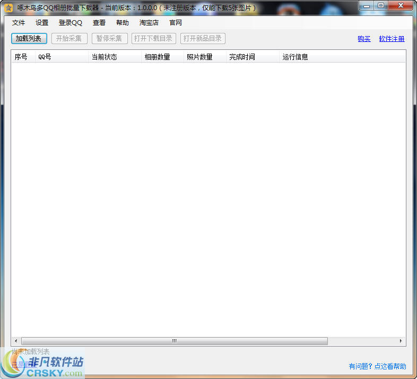Click the app icon in the title bar
The width and height of the screenshot is (417, 379).
(x=8, y=8)
